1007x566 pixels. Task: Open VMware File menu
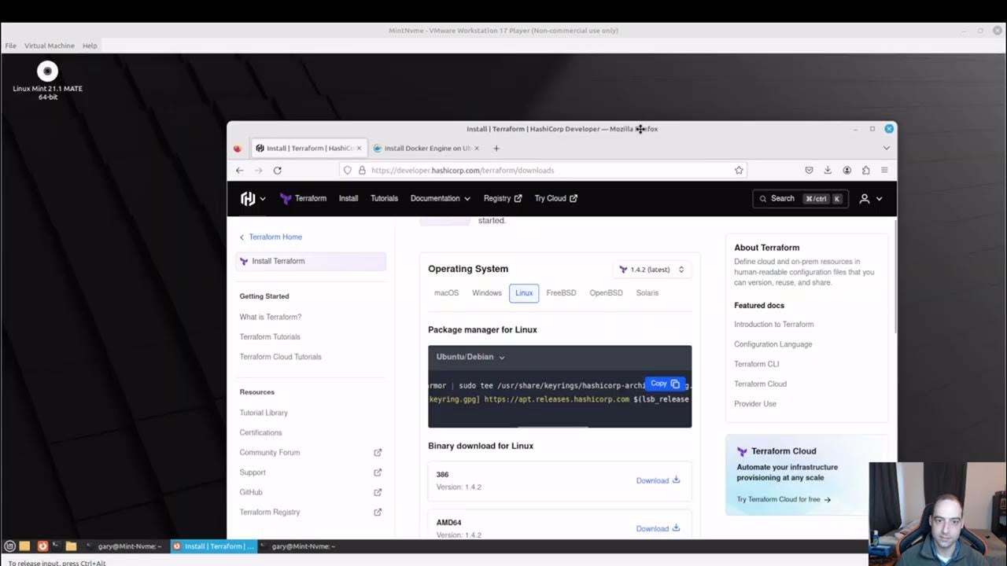(10, 46)
